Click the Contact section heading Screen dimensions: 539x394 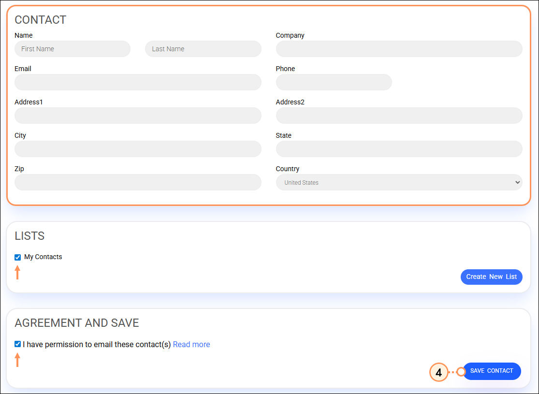point(41,20)
